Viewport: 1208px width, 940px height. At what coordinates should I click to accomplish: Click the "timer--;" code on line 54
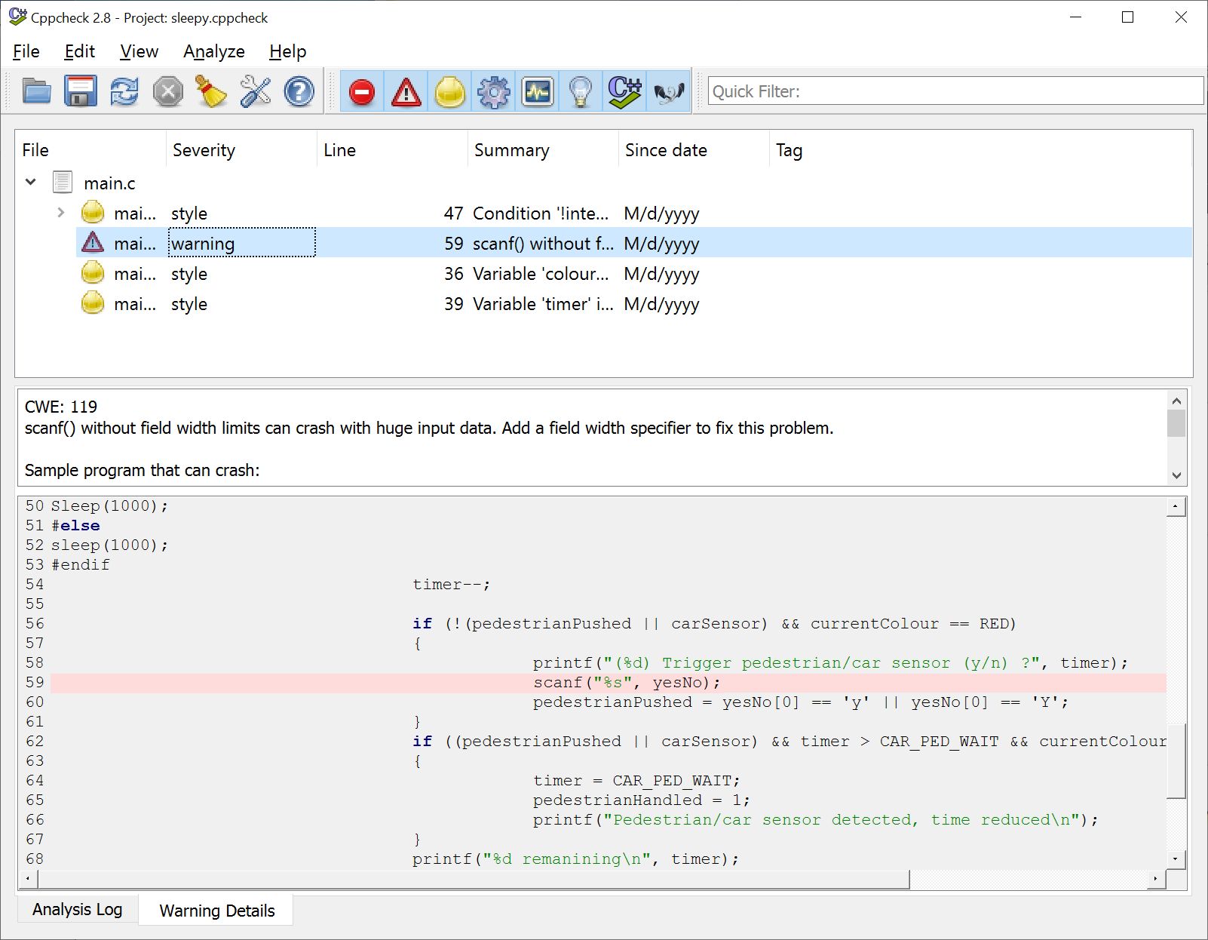[451, 585]
